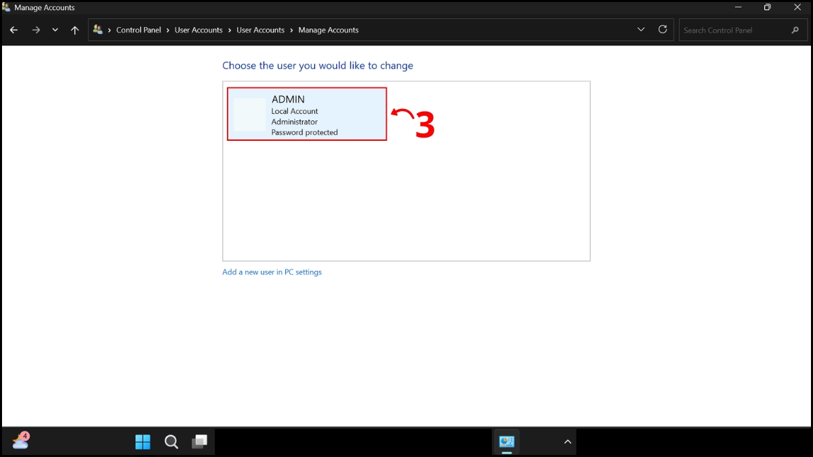Navigate back using the back arrow

[14, 30]
